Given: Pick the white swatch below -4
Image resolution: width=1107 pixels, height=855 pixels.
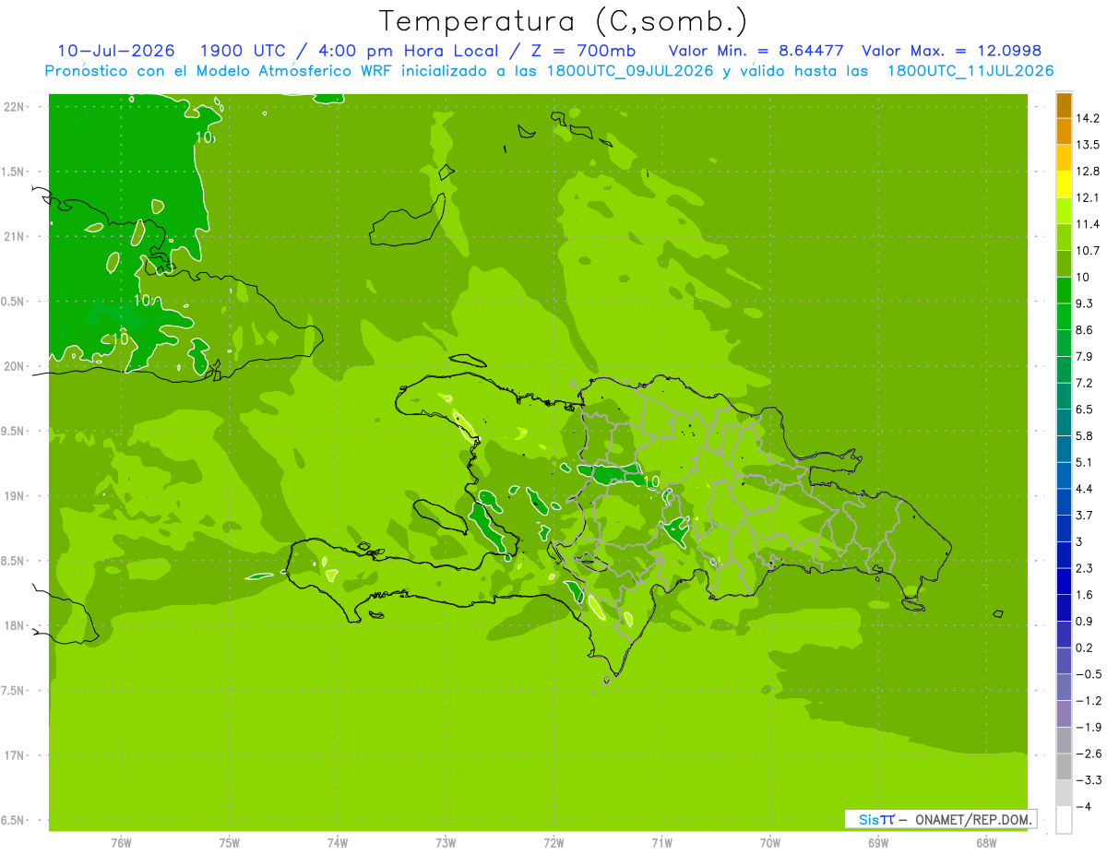Looking at the screenshot, I should click(1064, 819).
